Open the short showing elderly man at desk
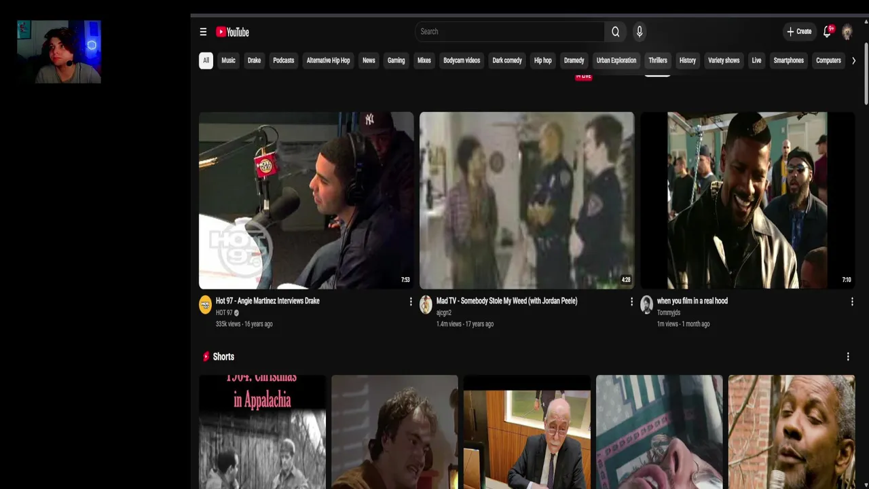The image size is (869, 489). tap(527, 432)
